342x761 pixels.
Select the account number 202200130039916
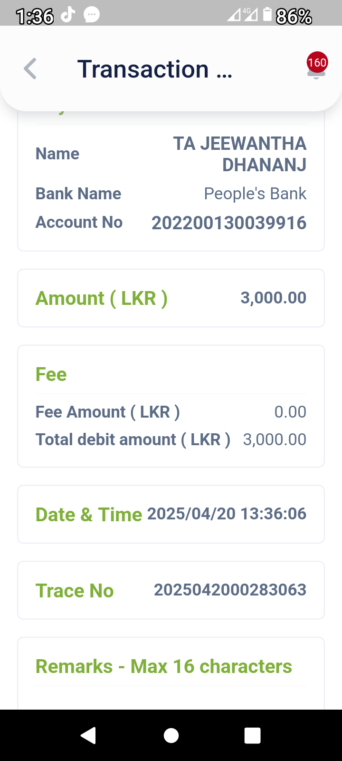pos(229,223)
